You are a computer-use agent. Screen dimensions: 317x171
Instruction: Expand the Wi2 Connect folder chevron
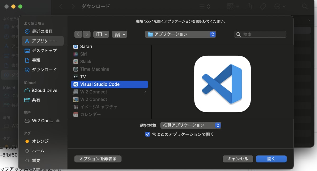point(145,92)
